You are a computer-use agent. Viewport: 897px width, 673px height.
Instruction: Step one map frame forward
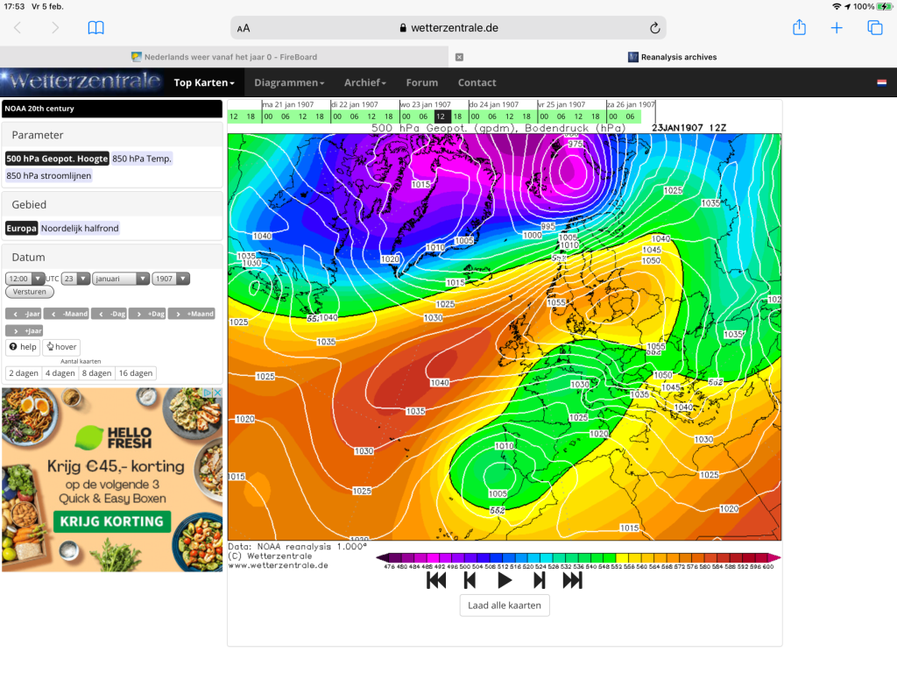[539, 581]
